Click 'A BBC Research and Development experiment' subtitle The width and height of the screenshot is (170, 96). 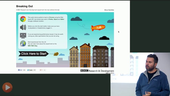point(38,10)
